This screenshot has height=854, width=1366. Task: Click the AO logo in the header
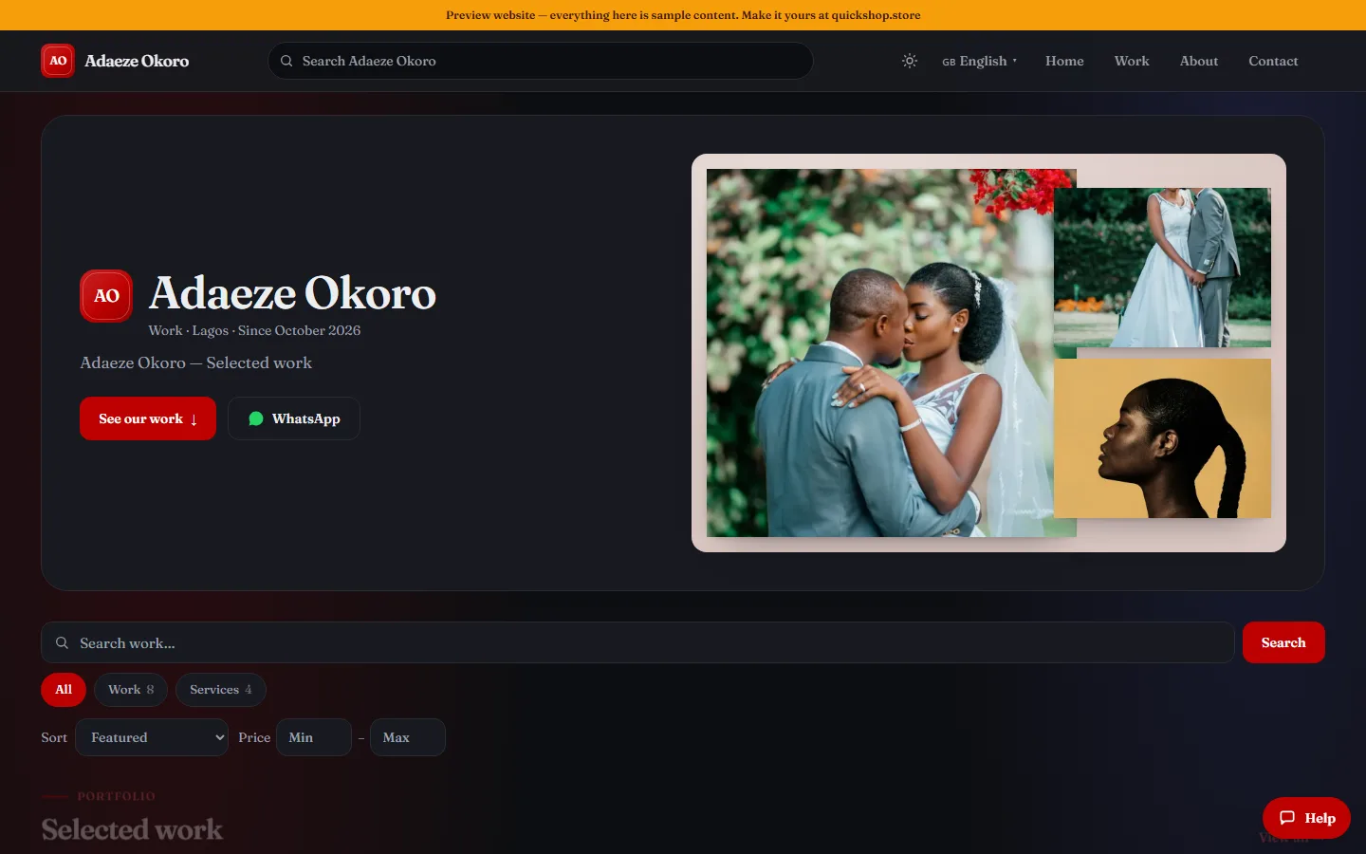coord(58,61)
